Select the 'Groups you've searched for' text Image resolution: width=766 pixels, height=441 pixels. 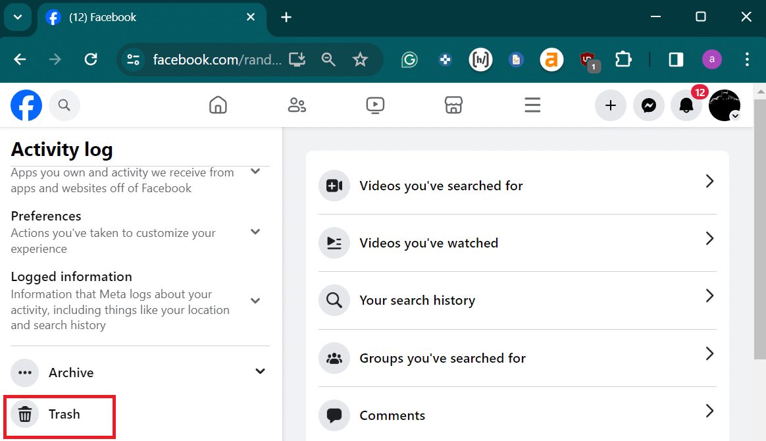tap(443, 358)
